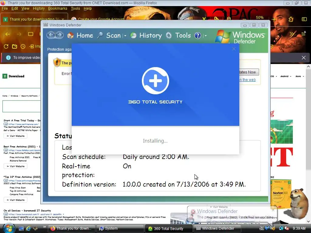Click the 360 Total Security plus logo
The image size is (311, 233).
(x=155, y=81)
